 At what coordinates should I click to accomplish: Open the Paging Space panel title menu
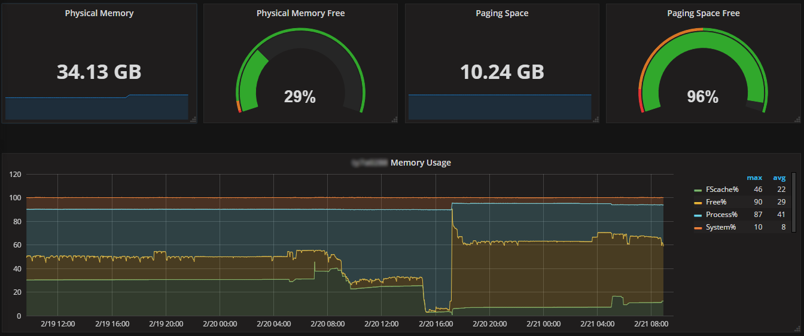[502, 13]
